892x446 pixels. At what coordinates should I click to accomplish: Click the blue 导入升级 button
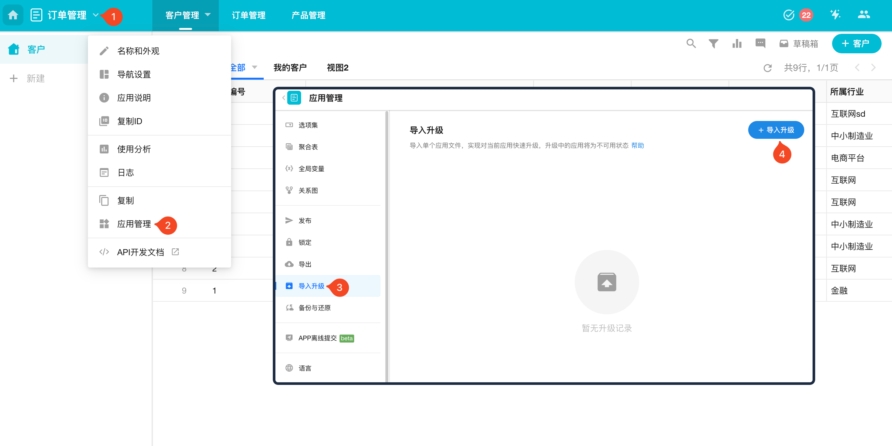(776, 130)
